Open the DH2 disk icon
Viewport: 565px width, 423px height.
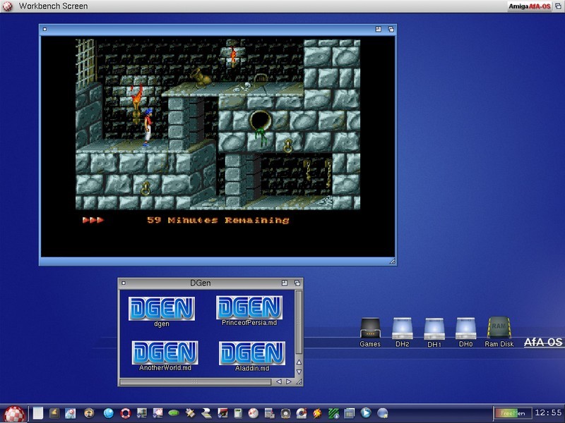pos(402,329)
